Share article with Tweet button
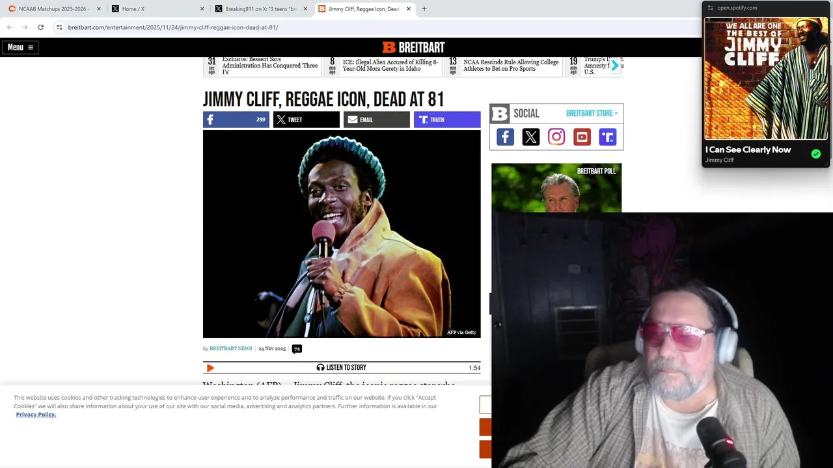 (x=306, y=120)
